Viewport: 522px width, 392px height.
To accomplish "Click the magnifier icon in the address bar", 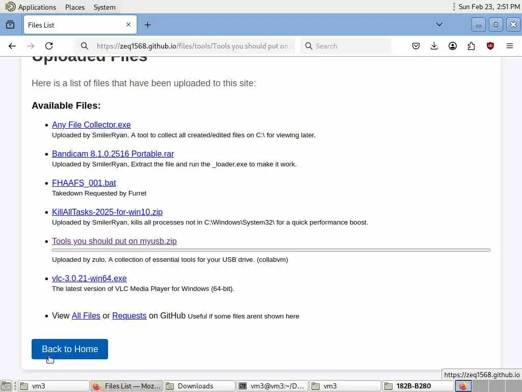I will tap(85, 46).
